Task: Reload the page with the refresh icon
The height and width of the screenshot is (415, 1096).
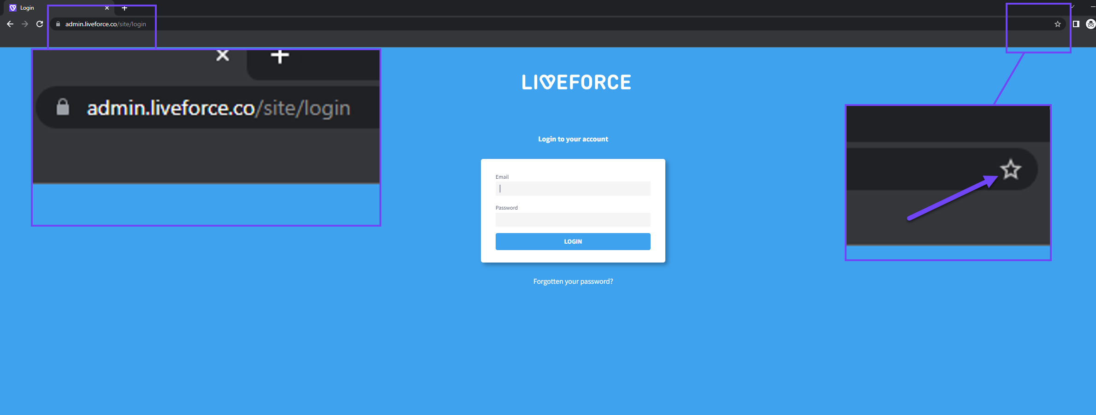Action: pyautogui.click(x=40, y=24)
